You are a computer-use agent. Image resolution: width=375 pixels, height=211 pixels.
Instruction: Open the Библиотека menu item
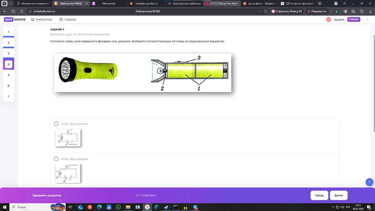(41, 20)
